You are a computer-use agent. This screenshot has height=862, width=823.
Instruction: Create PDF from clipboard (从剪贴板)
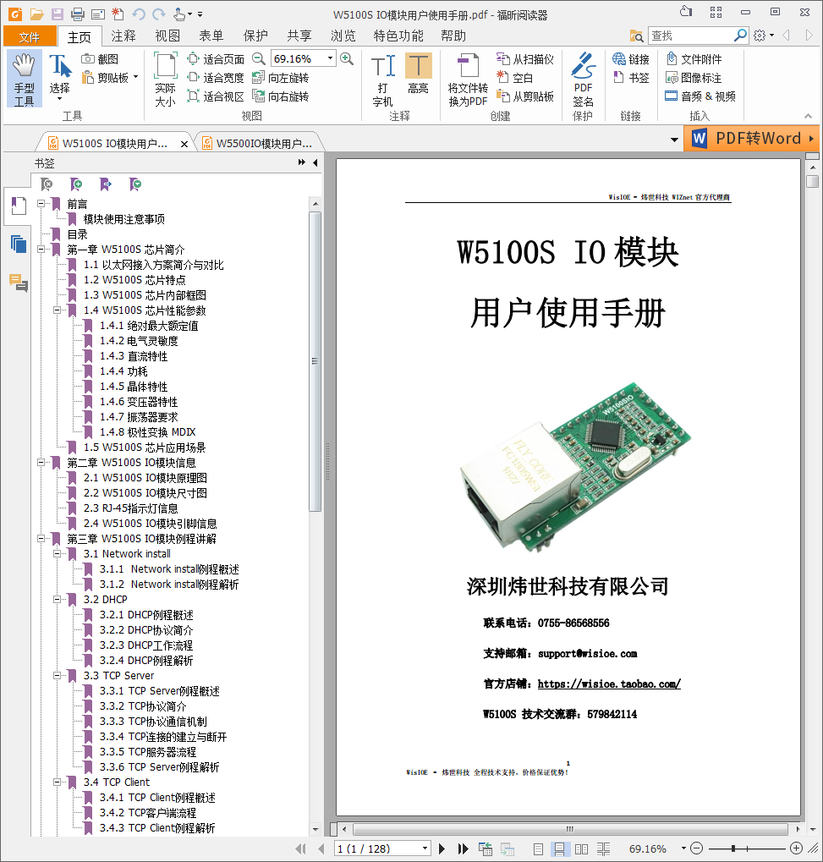[524, 96]
